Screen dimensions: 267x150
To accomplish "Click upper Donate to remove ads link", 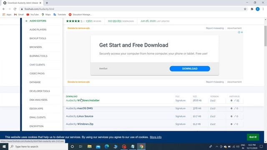I will pyautogui.click(x=79, y=28).
